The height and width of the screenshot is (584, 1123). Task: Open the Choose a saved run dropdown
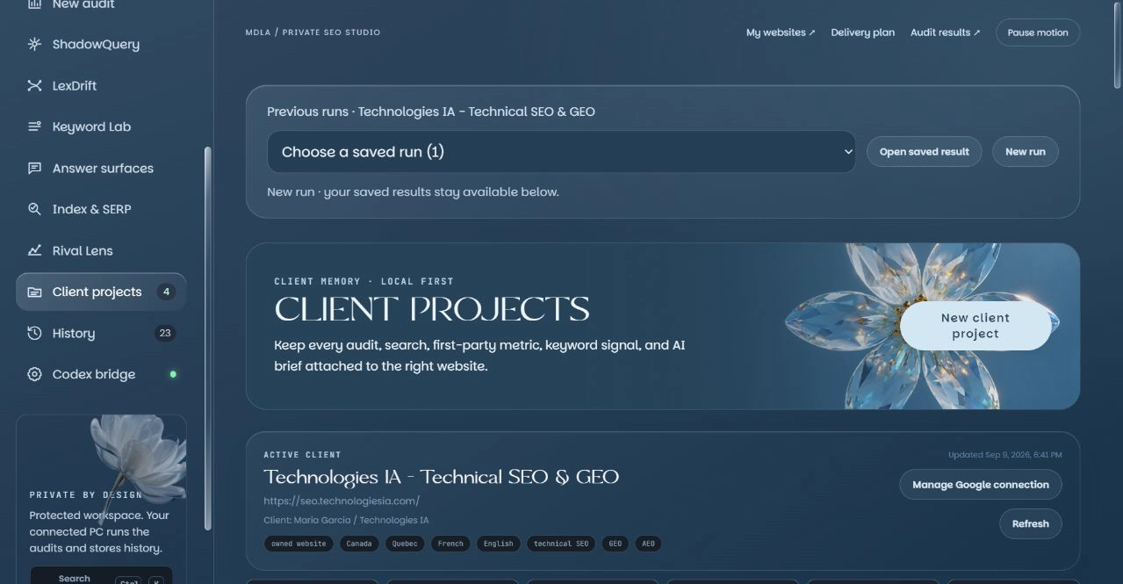pos(561,152)
